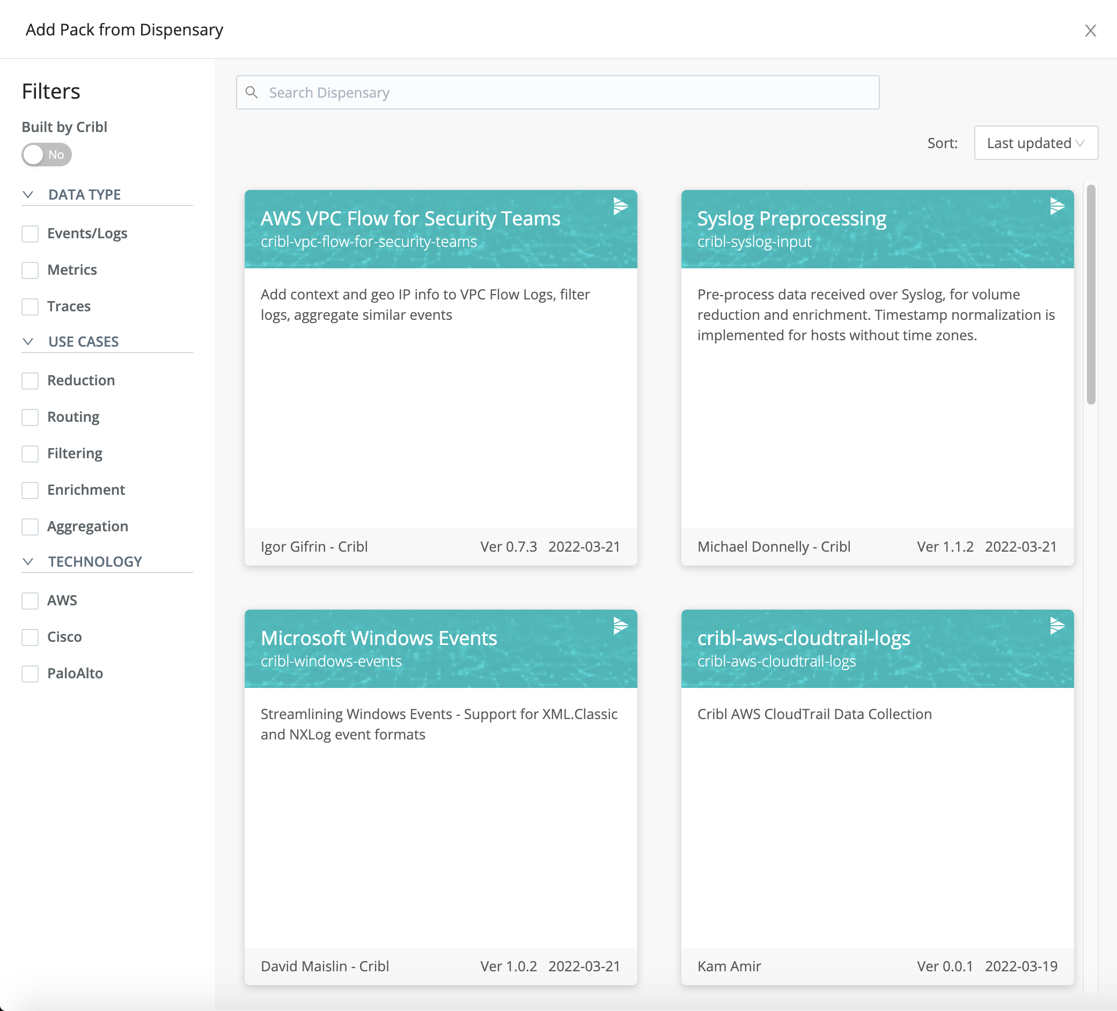Close the Add Pack dialog

[1090, 31]
